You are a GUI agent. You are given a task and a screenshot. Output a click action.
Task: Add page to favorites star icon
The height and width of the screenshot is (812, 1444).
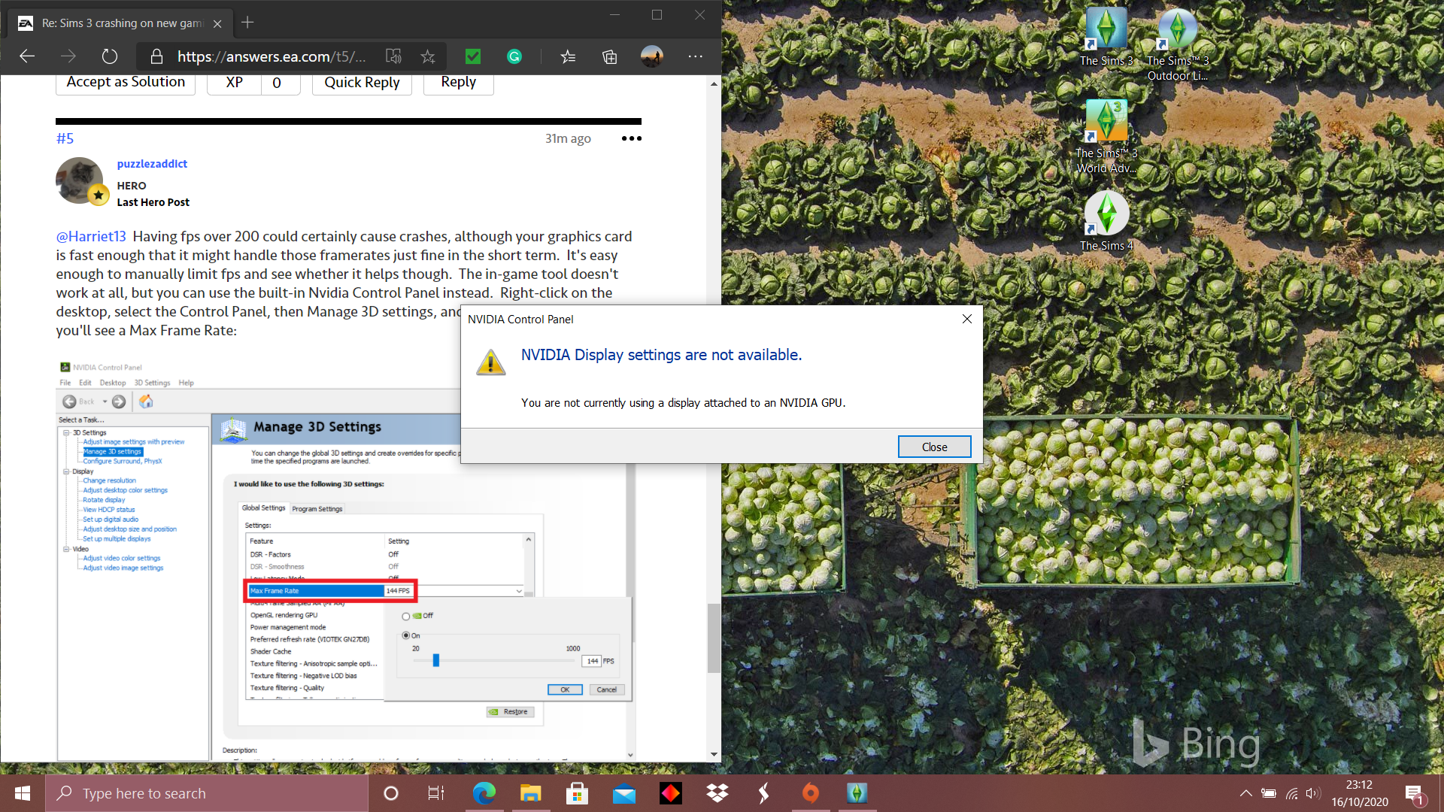pyautogui.click(x=428, y=56)
